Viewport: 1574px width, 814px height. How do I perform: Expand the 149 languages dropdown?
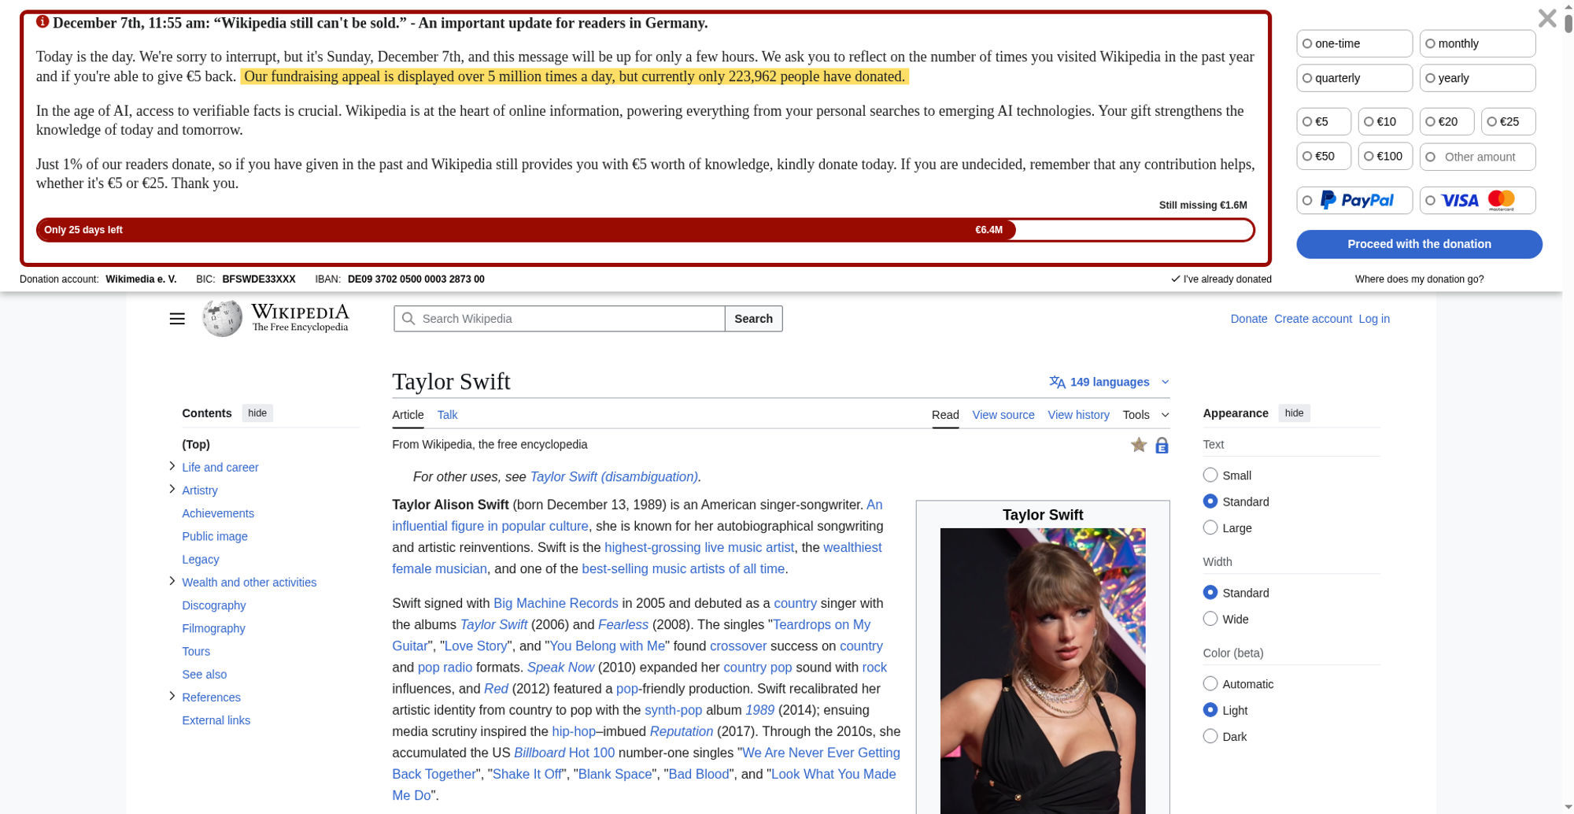pos(1165,382)
